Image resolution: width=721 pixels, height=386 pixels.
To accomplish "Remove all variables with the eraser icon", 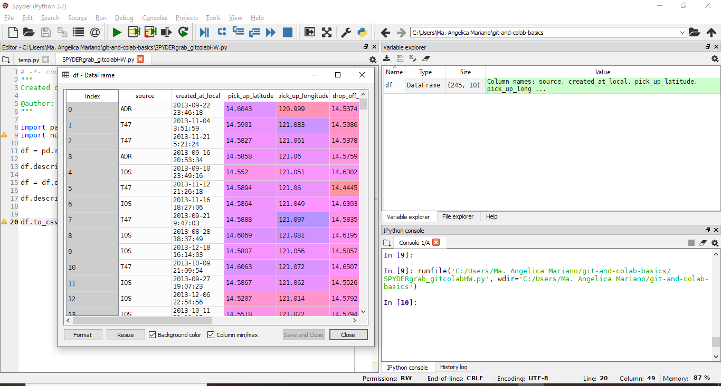I will click(x=426, y=58).
